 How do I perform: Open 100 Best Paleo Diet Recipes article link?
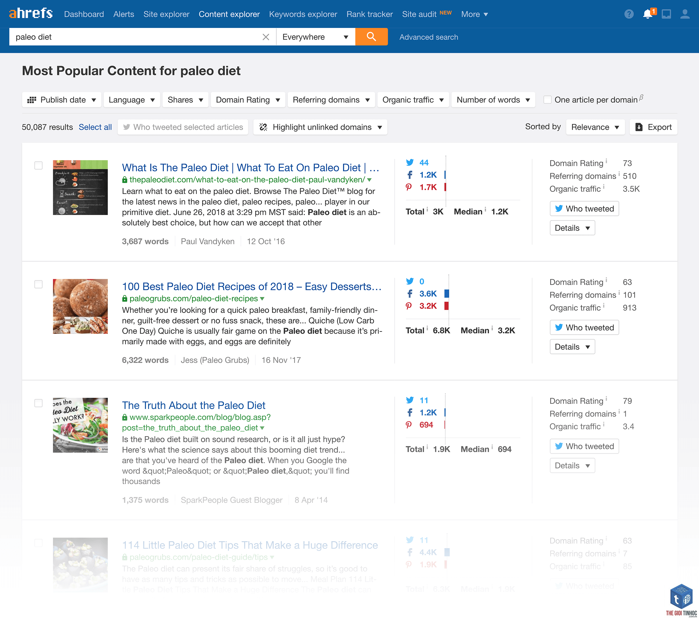[x=252, y=287]
